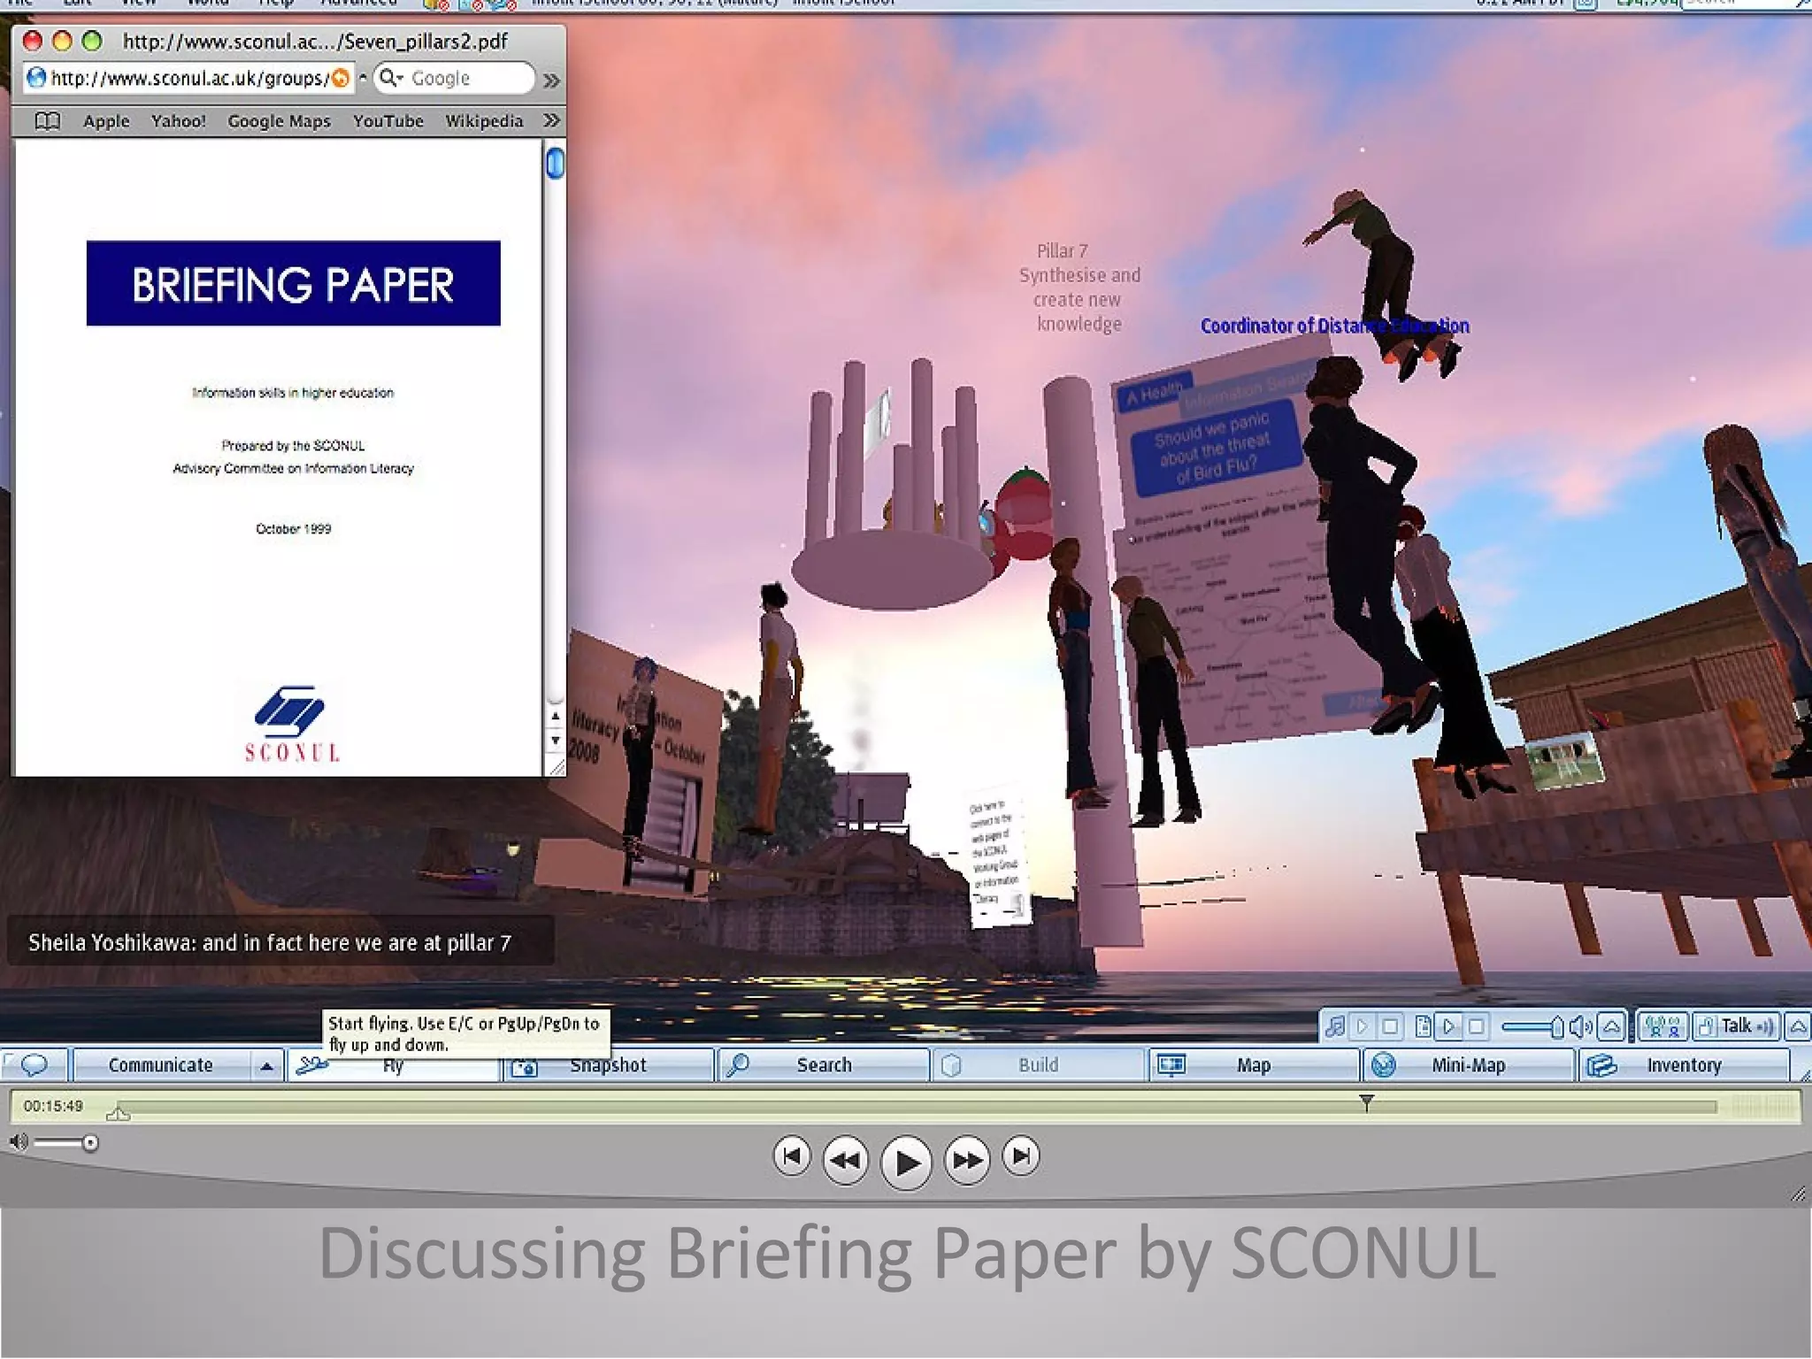Click the music note audio icon

(x=1335, y=1026)
